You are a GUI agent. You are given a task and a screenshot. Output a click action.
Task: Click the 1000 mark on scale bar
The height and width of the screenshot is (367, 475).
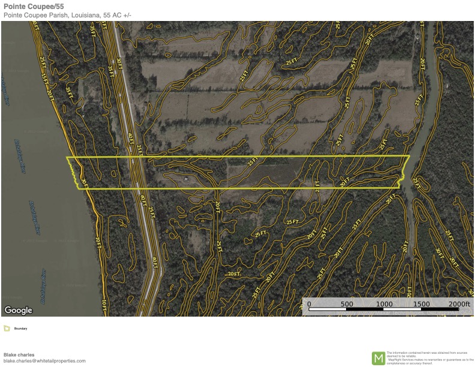pos(384,304)
